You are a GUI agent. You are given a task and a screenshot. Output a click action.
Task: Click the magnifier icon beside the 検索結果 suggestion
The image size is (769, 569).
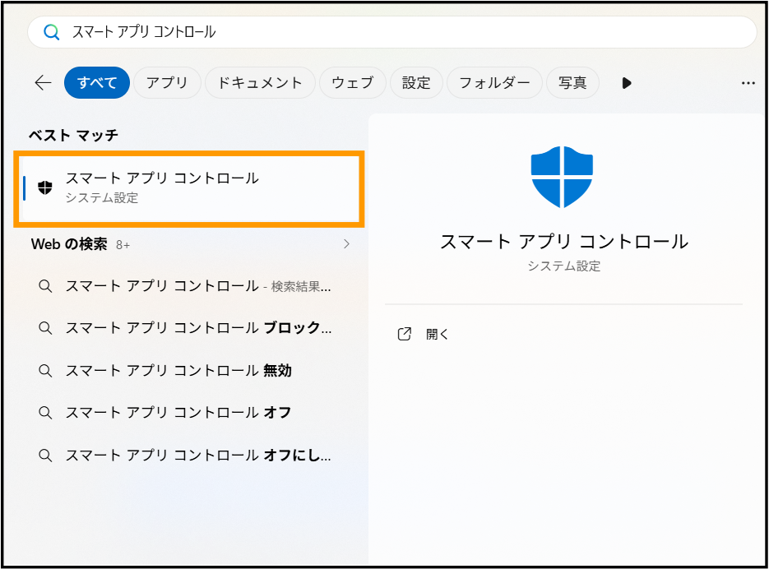pyautogui.click(x=45, y=286)
